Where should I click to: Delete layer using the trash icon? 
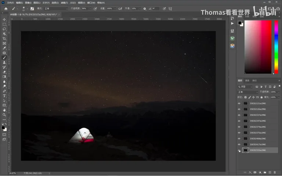pos(275,172)
